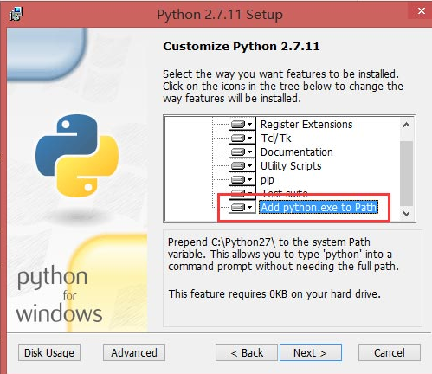Click the feature list scroll down arrow
Screen dimensions: 432x374
coord(407,214)
